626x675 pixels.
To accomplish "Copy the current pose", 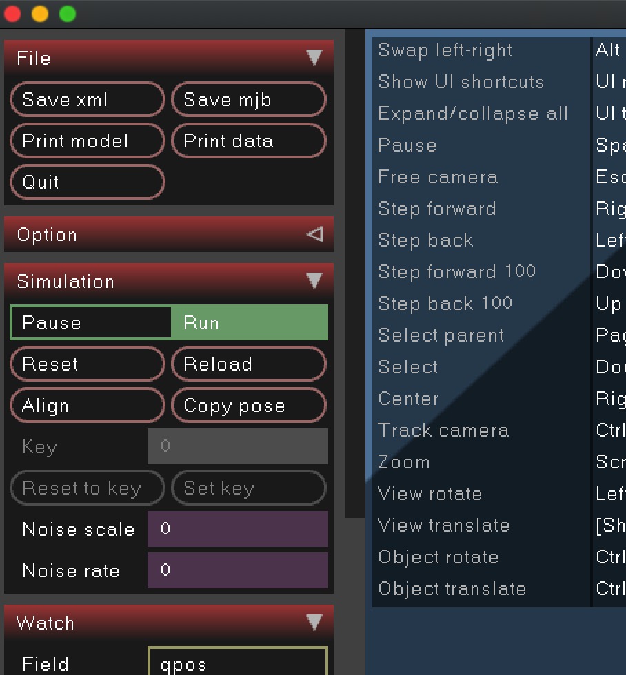I will coord(248,405).
